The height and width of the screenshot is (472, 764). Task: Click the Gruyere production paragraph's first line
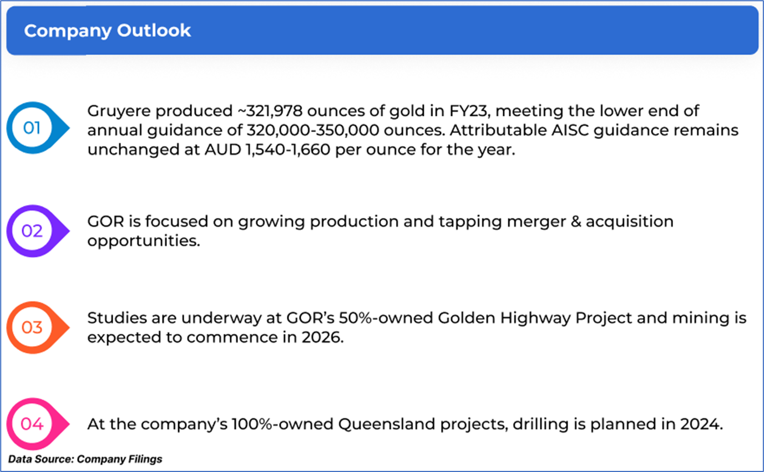point(393,111)
